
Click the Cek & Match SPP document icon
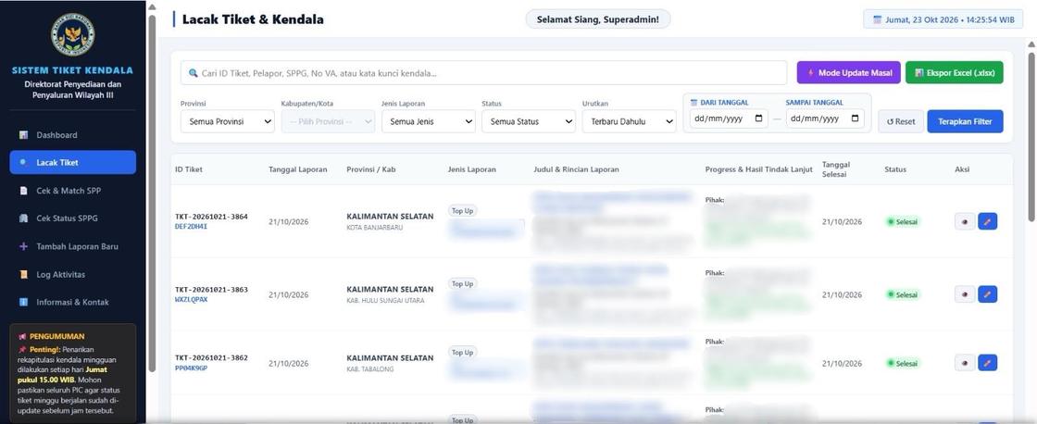pyautogui.click(x=24, y=191)
